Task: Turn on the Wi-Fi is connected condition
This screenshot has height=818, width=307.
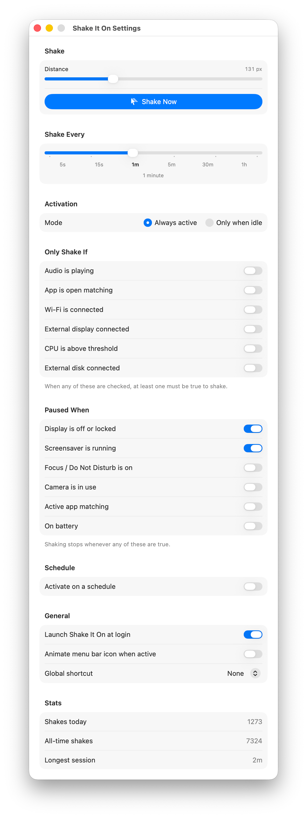Action: 253,310
